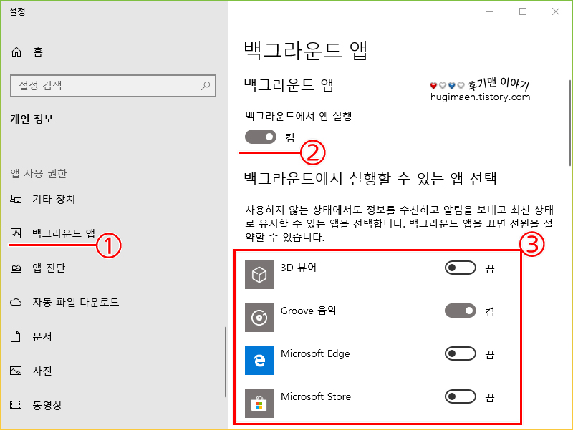Viewport: 573px width, 430px height.
Task: Click the search magnifier icon in settings search
Action: [206, 86]
